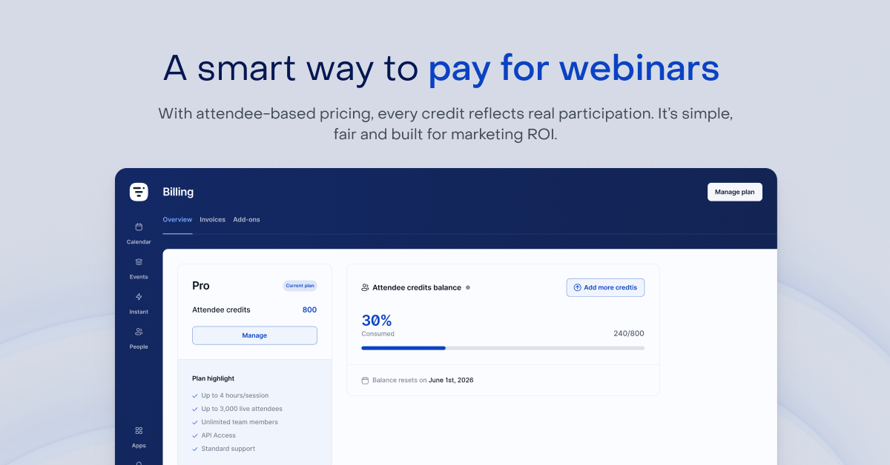The width and height of the screenshot is (890, 465).
Task: Click the Attendee credits label in Pro card
Action: point(221,310)
